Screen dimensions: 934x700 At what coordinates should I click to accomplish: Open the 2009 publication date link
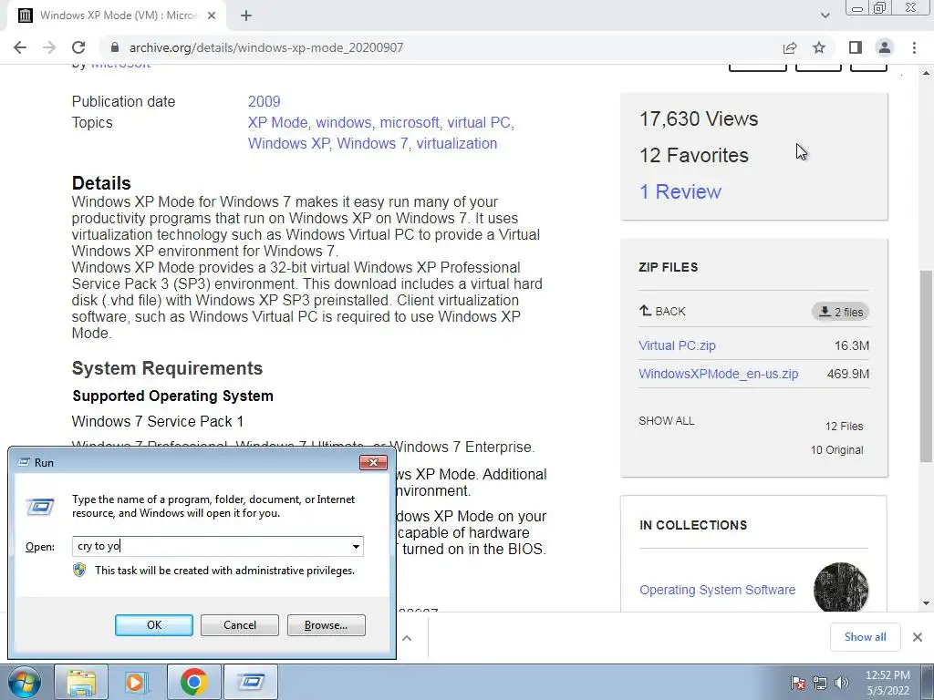pyautogui.click(x=264, y=102)
